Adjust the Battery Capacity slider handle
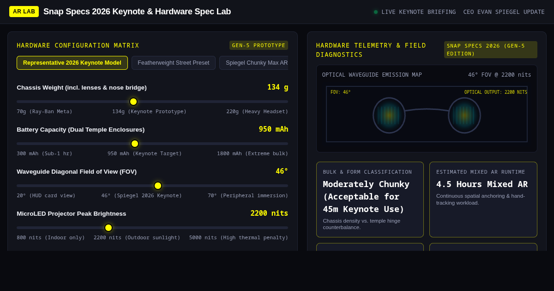 [135, 144]
